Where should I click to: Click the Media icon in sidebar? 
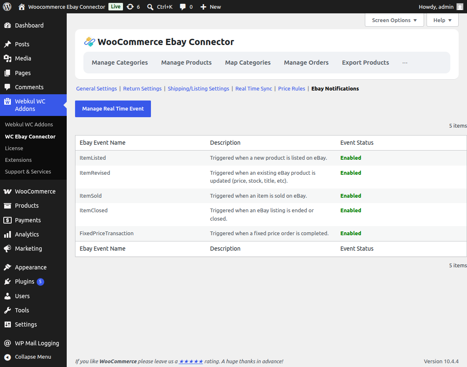[x=8, y=58]
